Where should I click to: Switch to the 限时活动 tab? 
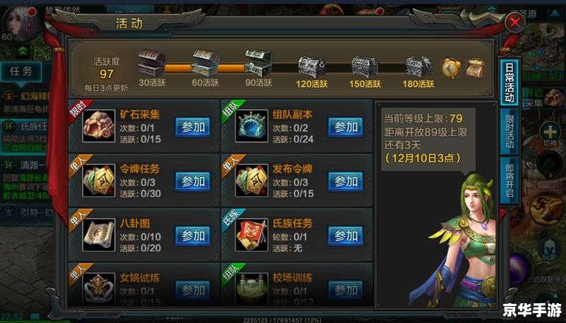[509, 132]
